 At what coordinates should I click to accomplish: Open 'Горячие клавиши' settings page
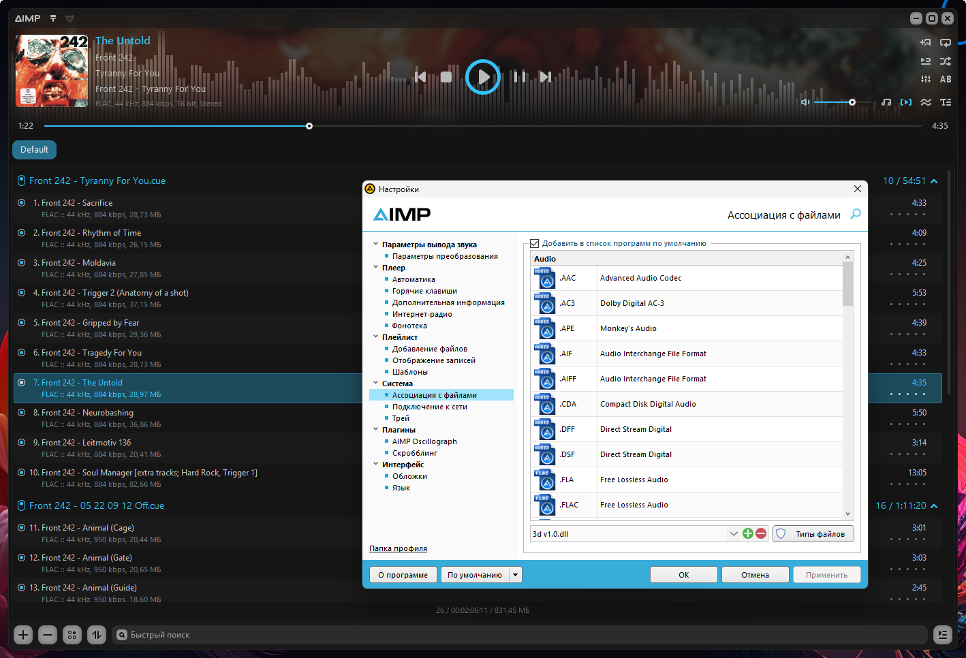[x=424, y=291]
